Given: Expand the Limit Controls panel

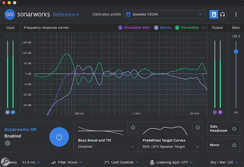Looking at the screenshot, I should pos(137,162).
